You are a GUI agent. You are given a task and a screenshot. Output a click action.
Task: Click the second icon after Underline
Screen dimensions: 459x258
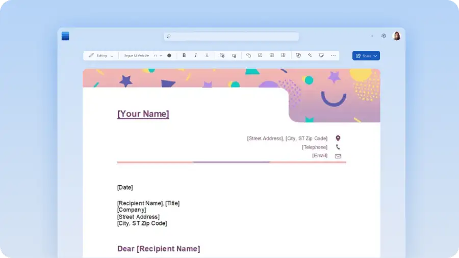point(234,55)
